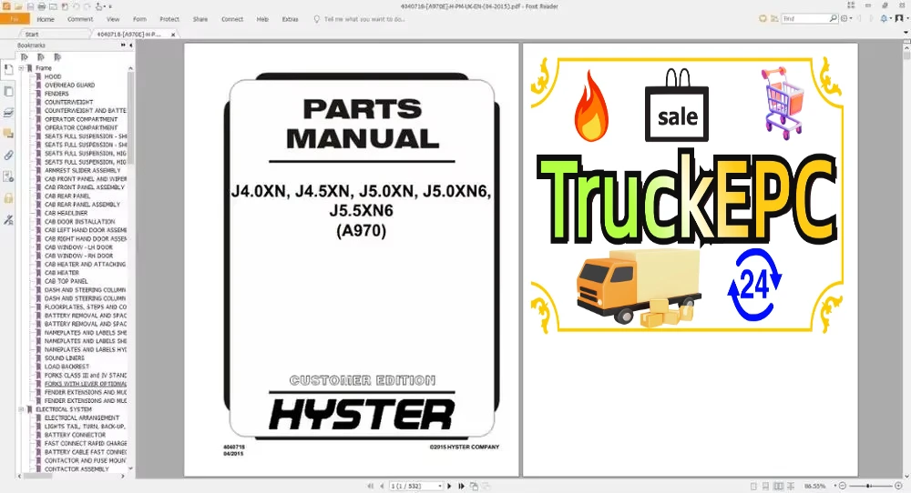911x493 pixels.
Task: Open the File menu
Action: [15, 19]
